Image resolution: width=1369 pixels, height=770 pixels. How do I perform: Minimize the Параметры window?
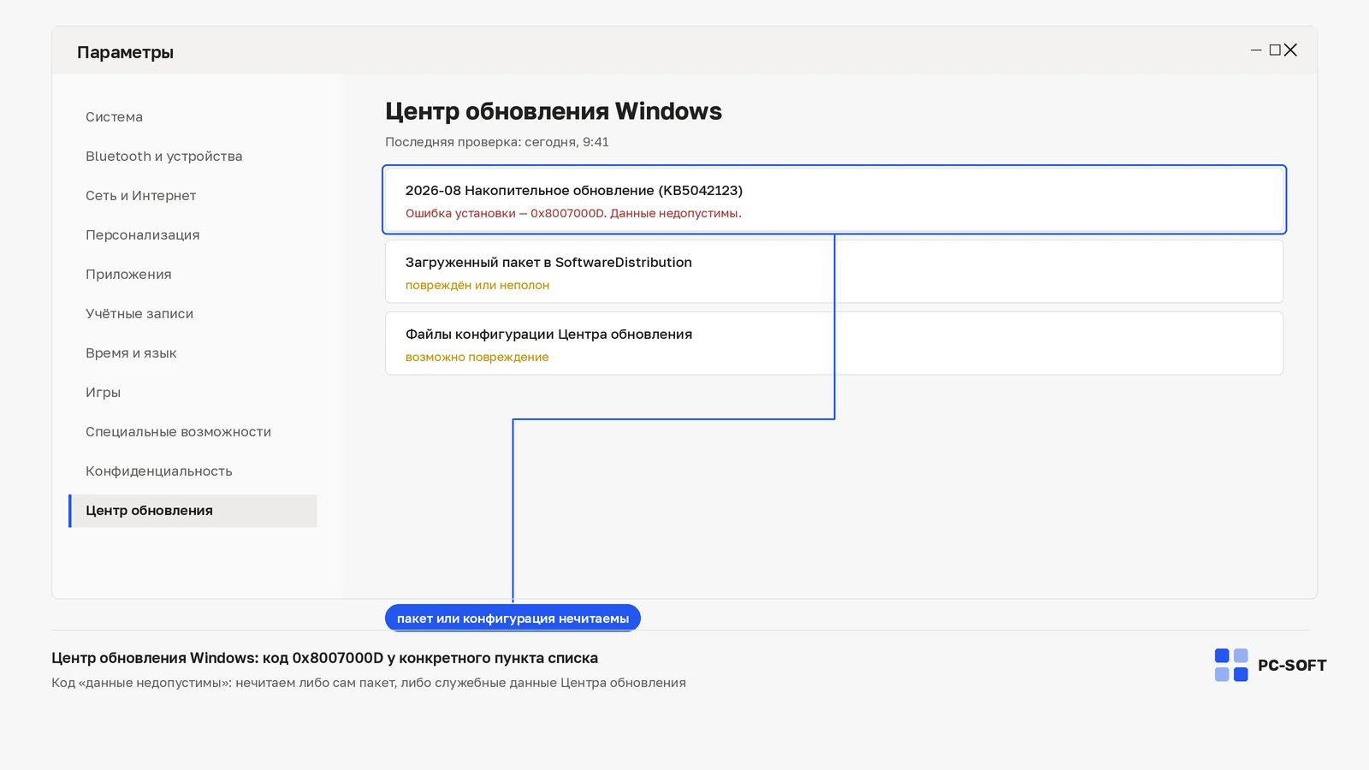[x=1256, y=50]
